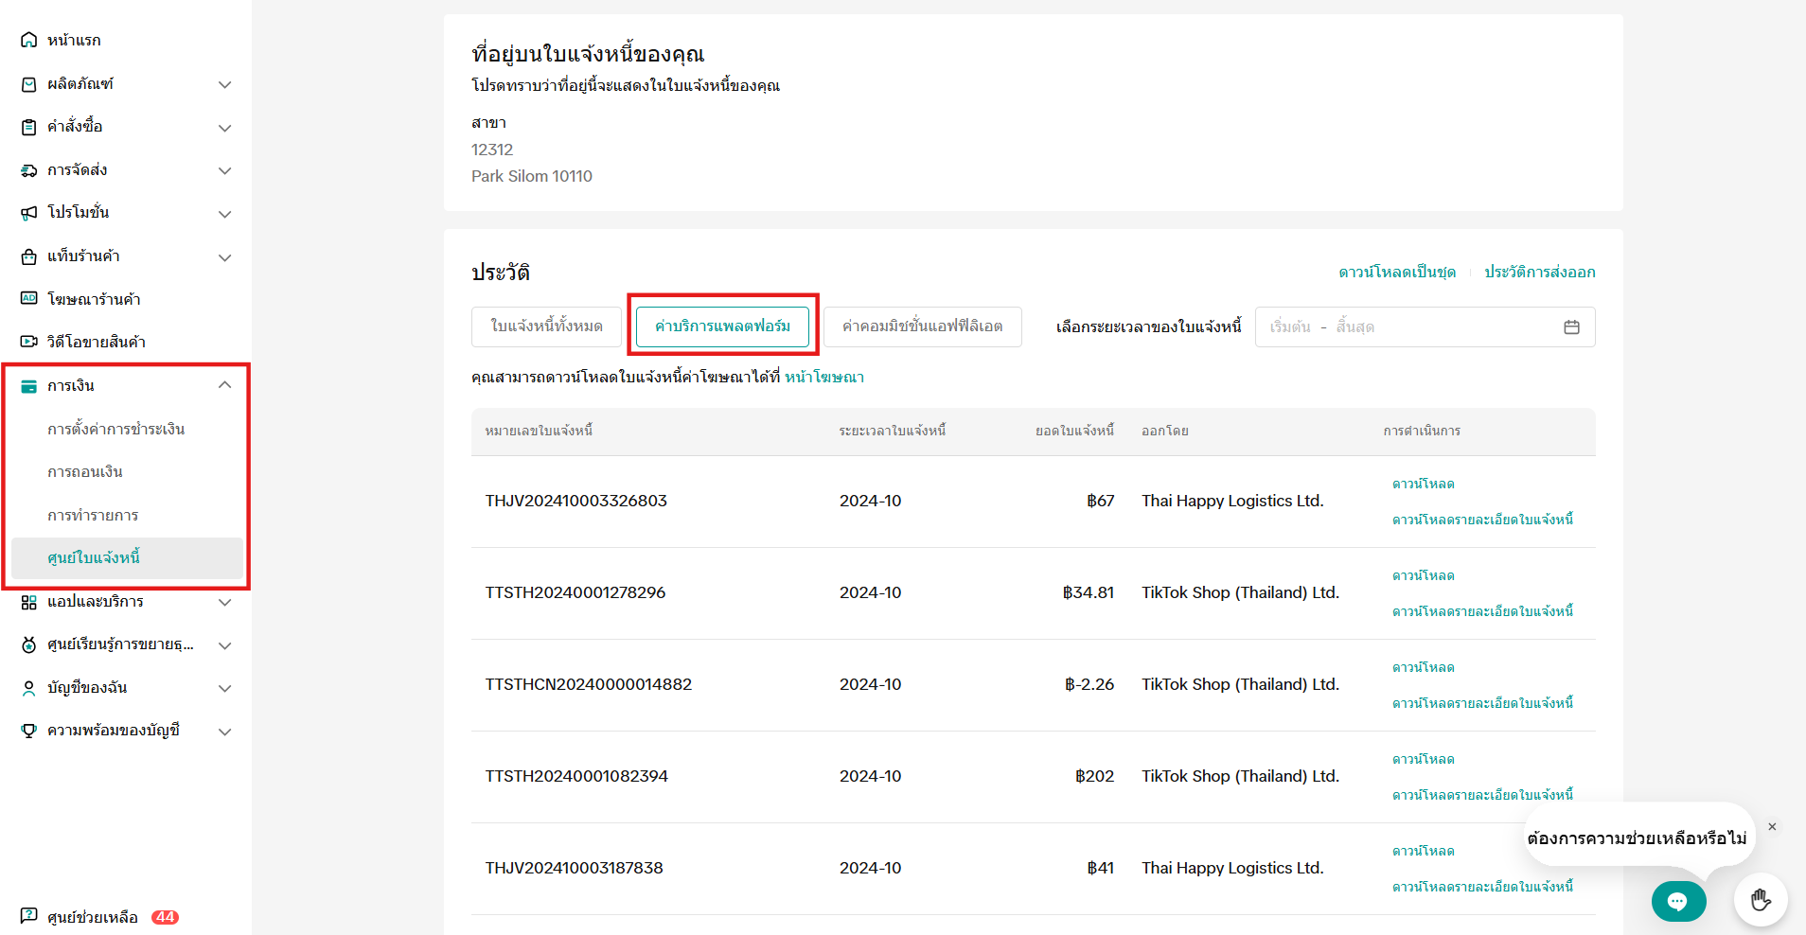The image size is (1806, 935).
Task: Open การถอนเงิน submenu item
Action: click(x=85, y=471)
